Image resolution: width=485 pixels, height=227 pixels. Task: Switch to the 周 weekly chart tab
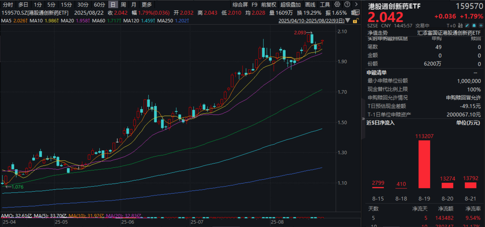tap(123, 5)
